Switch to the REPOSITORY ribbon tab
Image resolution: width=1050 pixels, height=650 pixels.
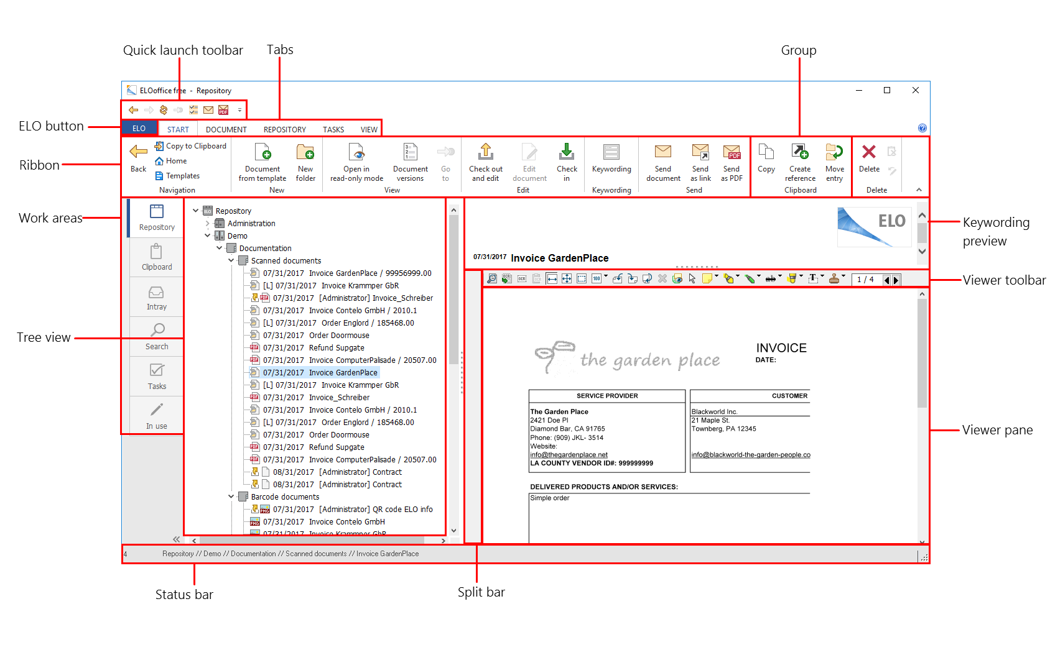coord(285,129)
